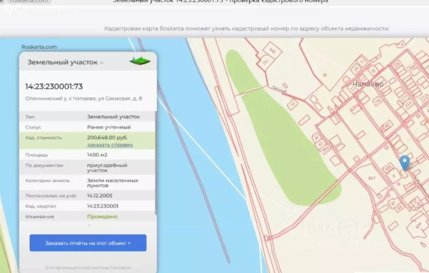The height and width of the screenshot is (273, 429).
Task: Collapse the Земельный участок panel header chevron
Action: point(102,63)
